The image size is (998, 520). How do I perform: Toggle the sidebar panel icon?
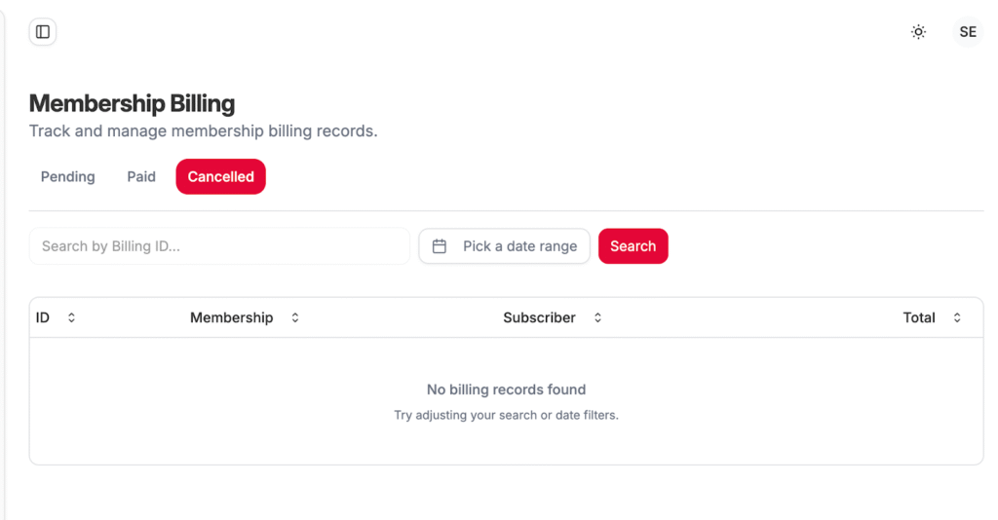pyautogui.click(x=43, y=32)
